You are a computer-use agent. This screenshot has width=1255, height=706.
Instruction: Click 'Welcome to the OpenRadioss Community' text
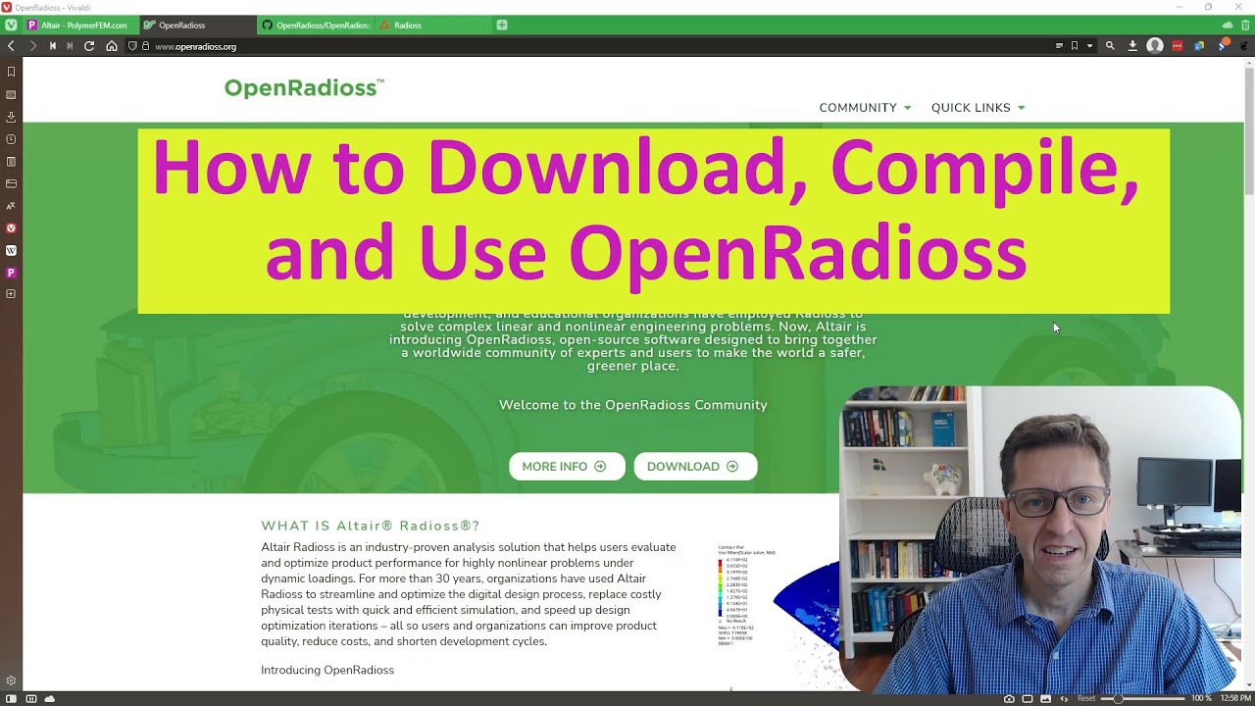click(x=633, y=405)
